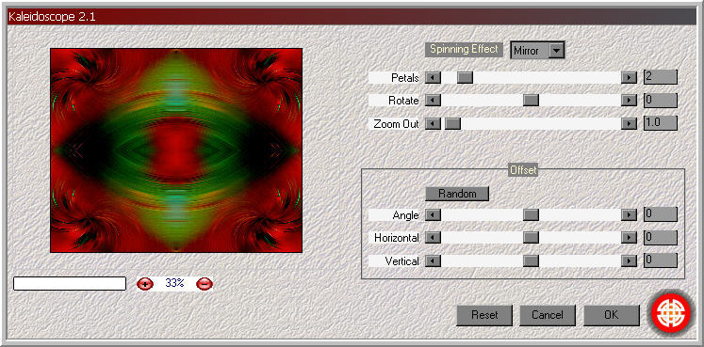Click the red plus zoom-in icon
This screenshot has height=347, width=704.
click(x=145, y=283)
